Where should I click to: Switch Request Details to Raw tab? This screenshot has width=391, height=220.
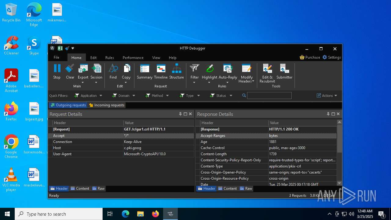click(98, 189)
